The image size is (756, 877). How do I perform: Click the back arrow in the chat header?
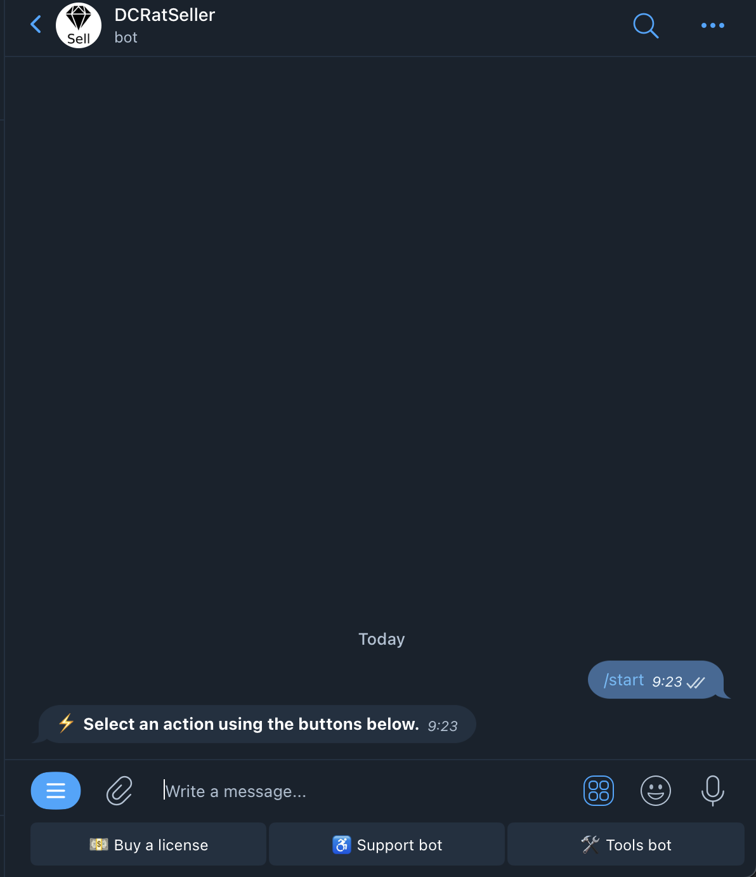pos(36,25)
